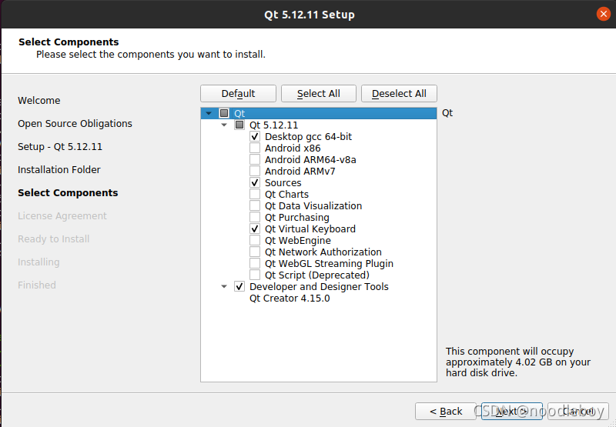Uncheck Desktop gcc 64-bit component
616x427 pixels.
click(x=255, y=137)
